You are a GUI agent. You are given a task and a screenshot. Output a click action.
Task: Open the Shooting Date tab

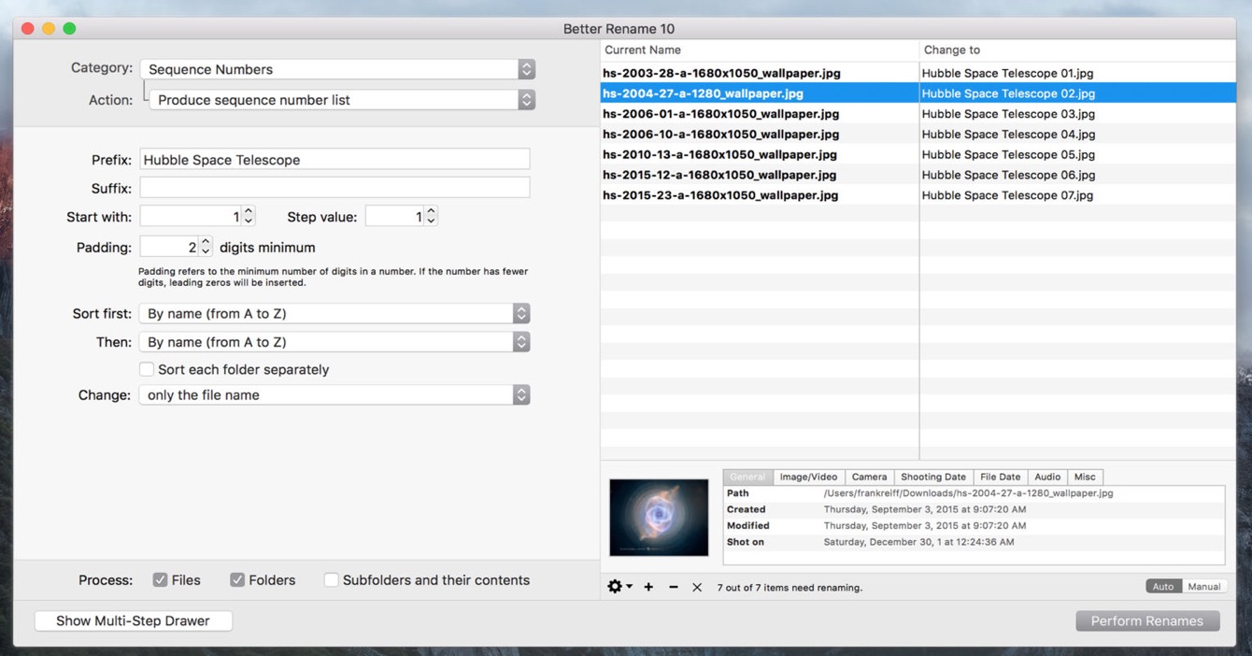[x=933, y=477]
